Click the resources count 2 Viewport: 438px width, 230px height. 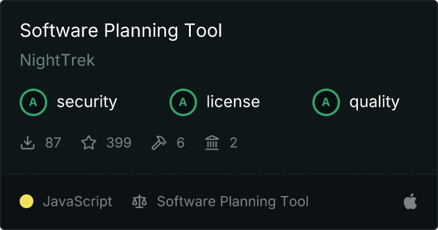[x=233, y=143]
